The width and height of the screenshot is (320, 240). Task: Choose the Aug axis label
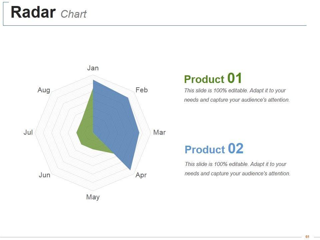coord(44,90)
